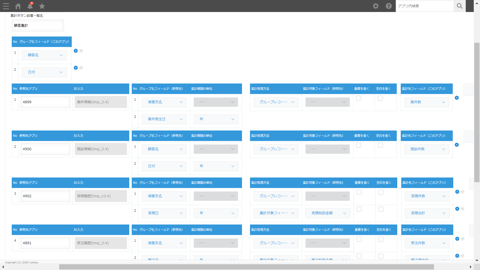Screen dimensions: 480x270
Task: Click the アプリ内検索 search field
Action: pos(425,6)
